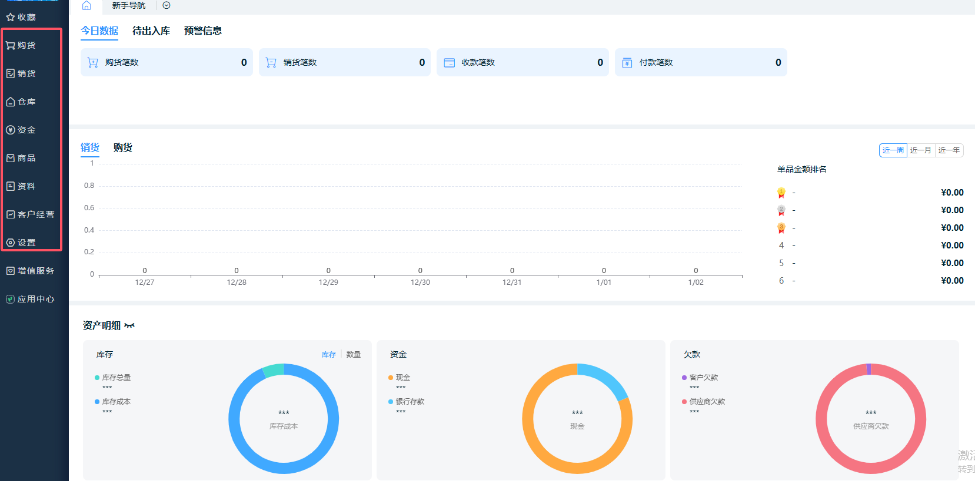Click the silver second-place medal icon

point(781,210)
